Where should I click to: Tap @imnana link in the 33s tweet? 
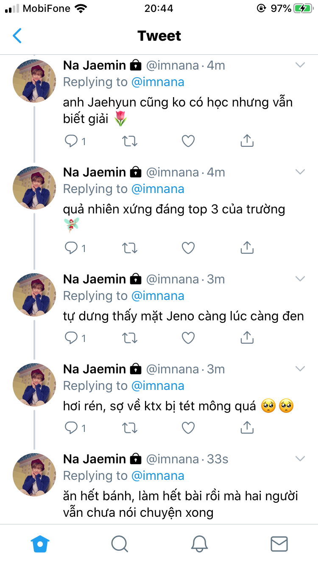point(158,476)
